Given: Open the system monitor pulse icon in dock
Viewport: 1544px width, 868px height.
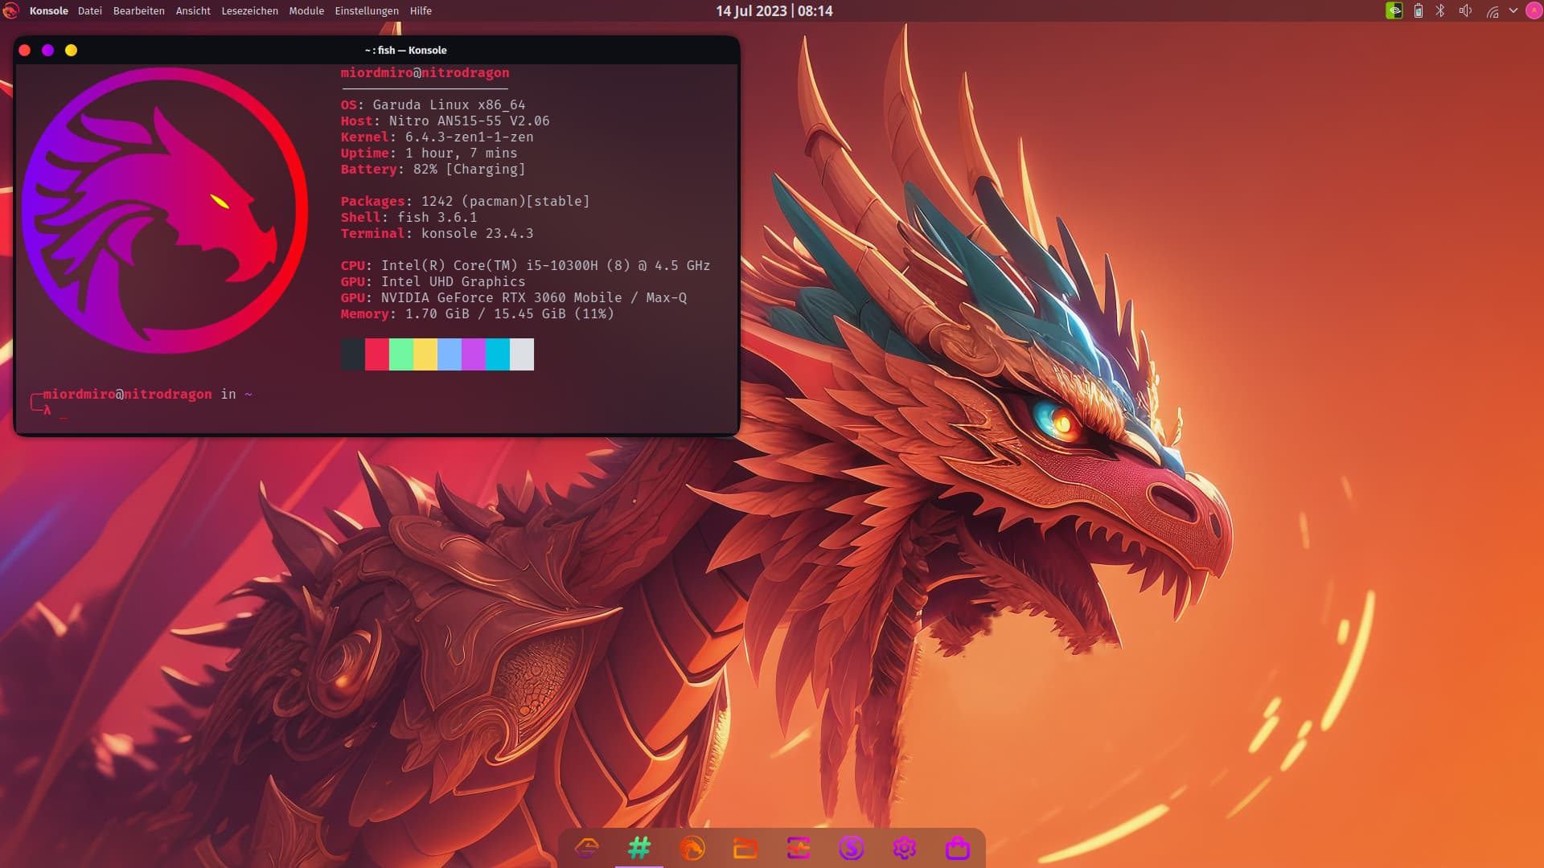Looking at the screenshot, I should [799, 848].
